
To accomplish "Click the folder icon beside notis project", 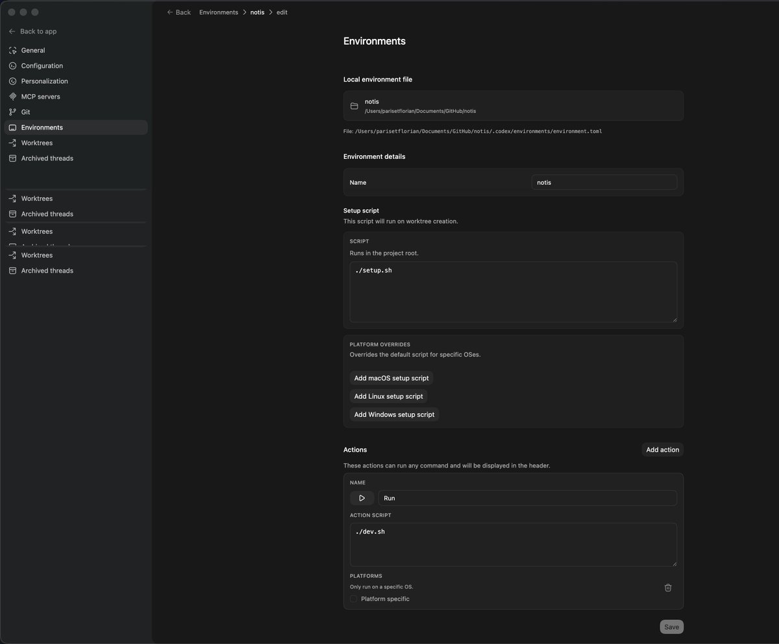I will [x=354, y=106].
